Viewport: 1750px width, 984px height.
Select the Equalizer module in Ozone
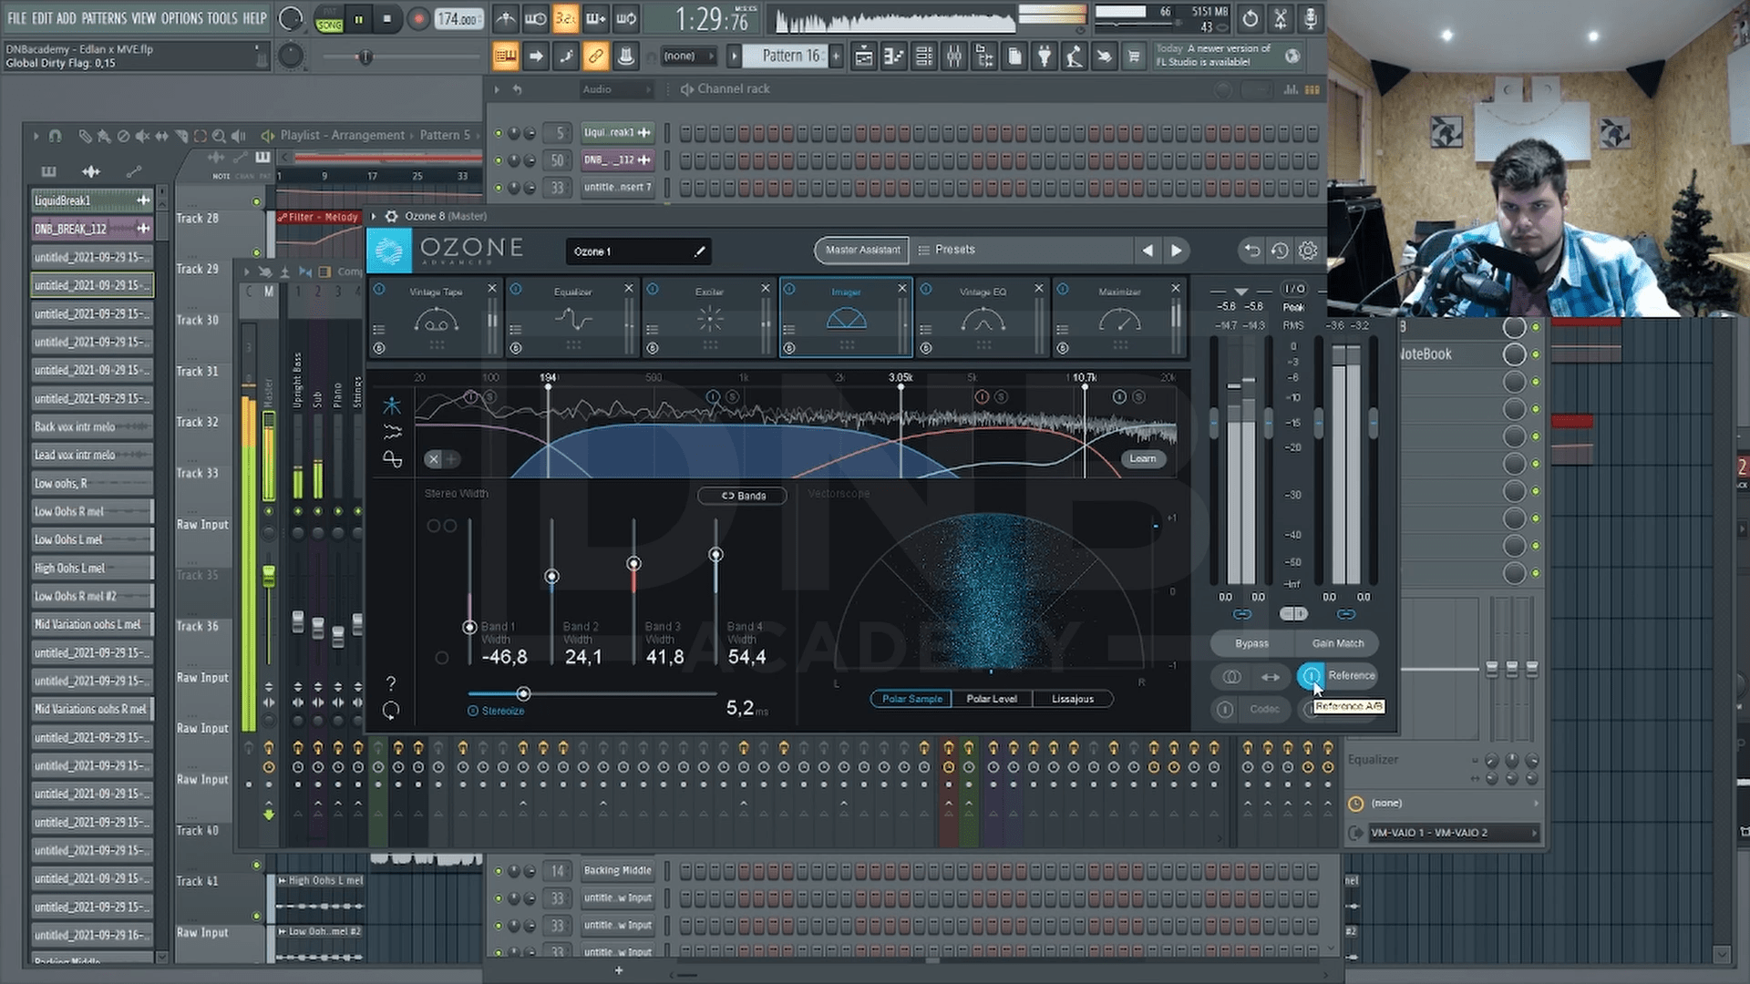click(572, 318)
